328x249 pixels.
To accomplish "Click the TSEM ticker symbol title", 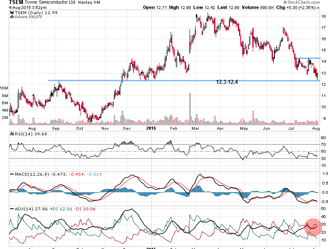I will click(x=16, y=2).
